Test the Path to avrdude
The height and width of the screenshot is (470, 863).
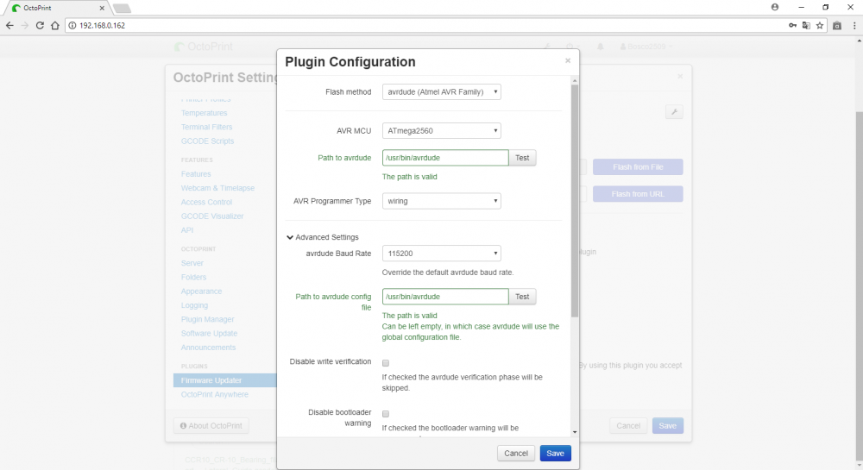pyautogui.click(x=522, y=158)
